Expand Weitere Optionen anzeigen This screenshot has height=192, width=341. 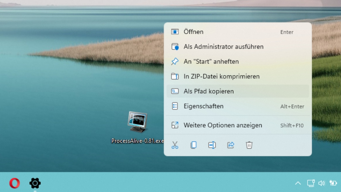point(238,125)
